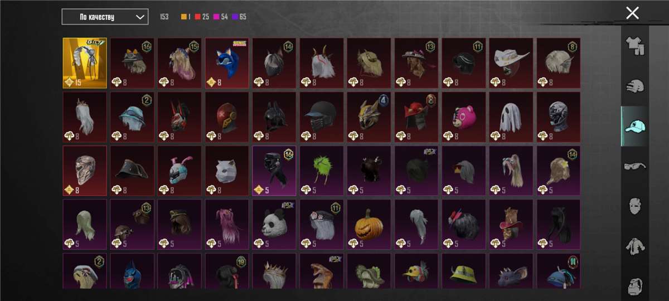The image size is (669, 301).
Task: Click the yellow quality color filter
Action: [183, 17]
